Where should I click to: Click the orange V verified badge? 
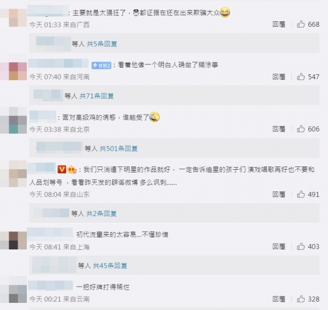pos(62,169)
